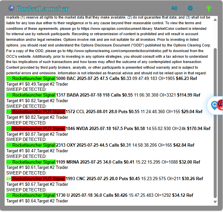
Task: Expand the dropdown arrow beside the gear
Action: [x=197, y=8]
